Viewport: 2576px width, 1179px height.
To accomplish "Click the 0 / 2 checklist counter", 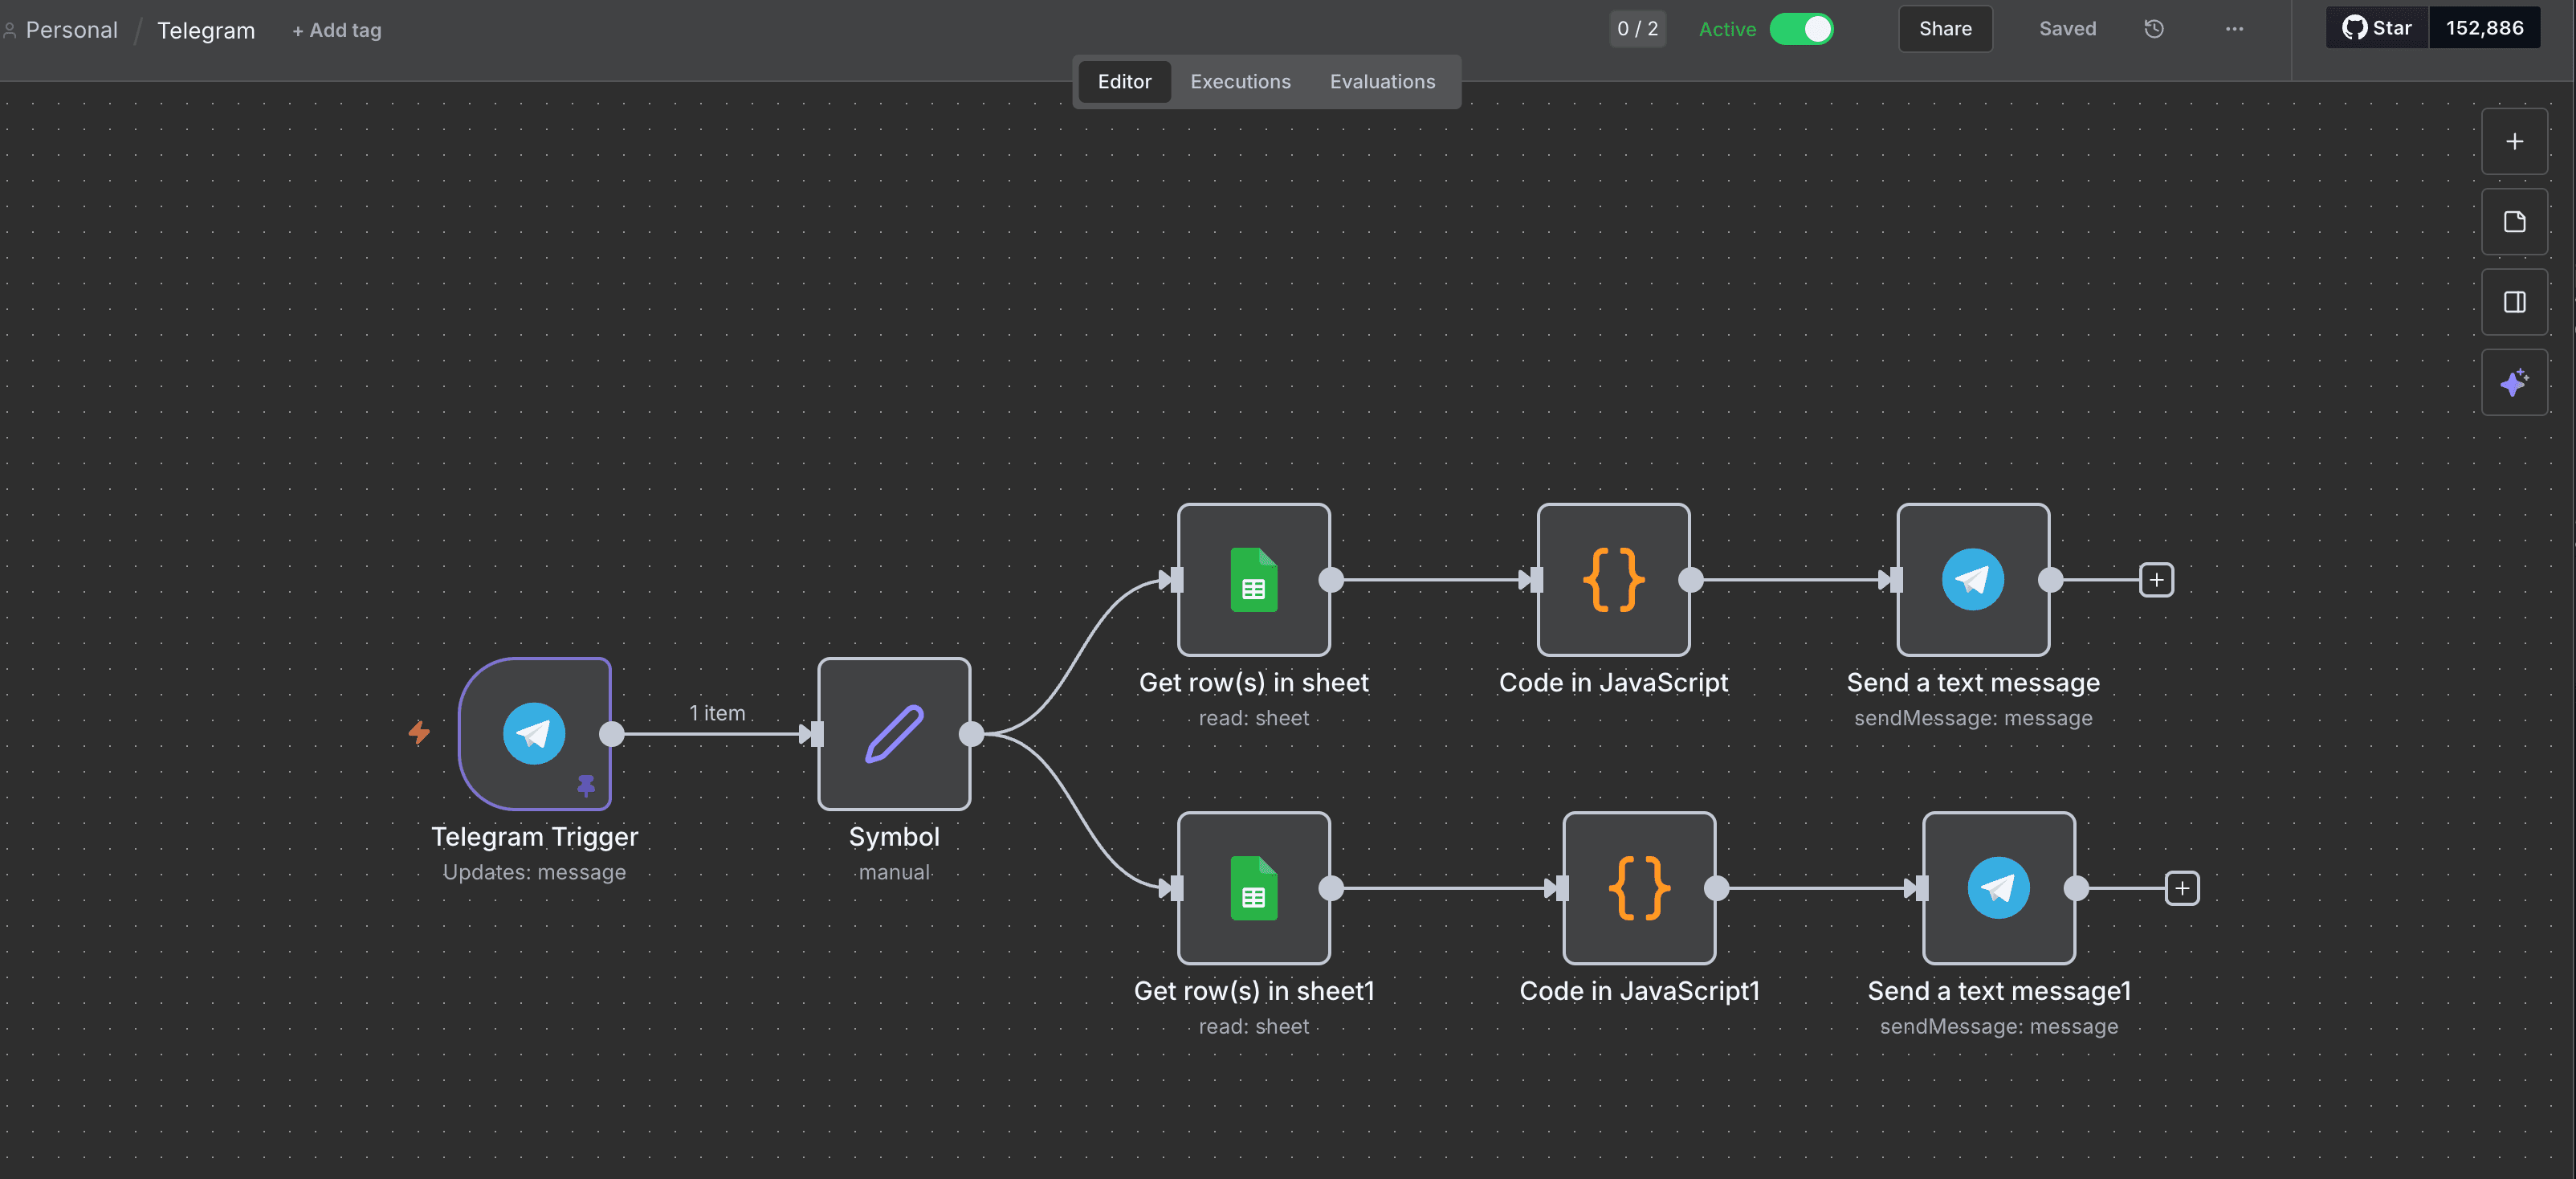I will pyautogui.click(x=1637, y=29).
